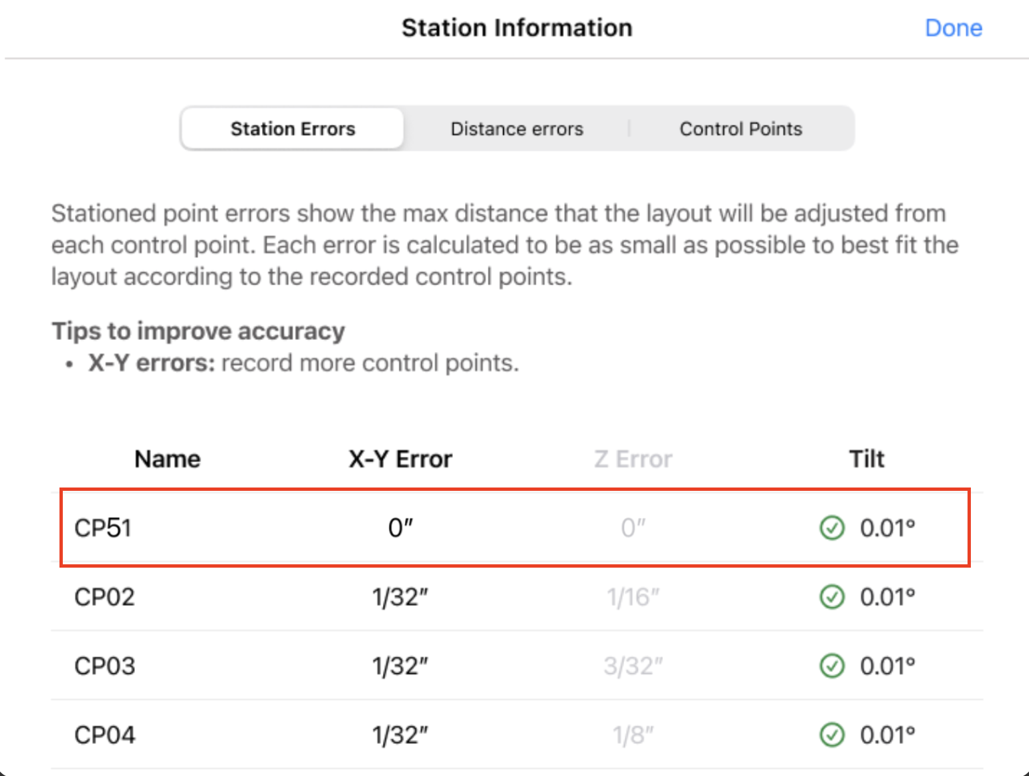Click the X-Y errors tip bullet text
The height and width of the screenshot is (776, 1029).
pos(303,363)
